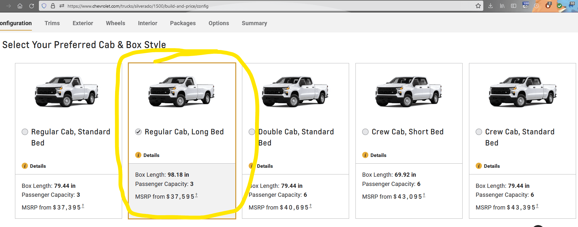Click the Double Cab Standard Bed truck image
The image size is (578, 227).
tap(295, 91)
